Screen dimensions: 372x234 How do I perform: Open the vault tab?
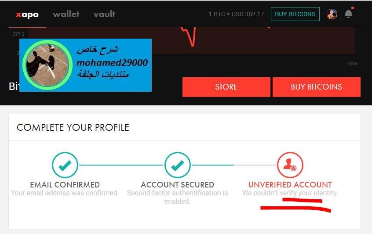pyautogui.click(x=104, y=14)
